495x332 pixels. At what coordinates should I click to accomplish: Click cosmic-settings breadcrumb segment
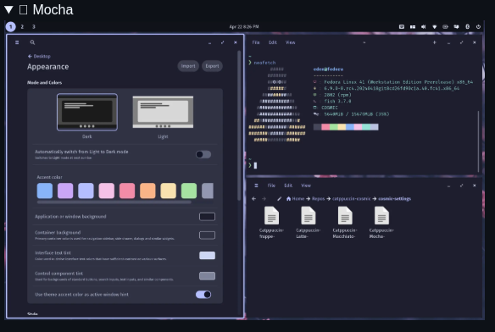[x=395, y=198]
